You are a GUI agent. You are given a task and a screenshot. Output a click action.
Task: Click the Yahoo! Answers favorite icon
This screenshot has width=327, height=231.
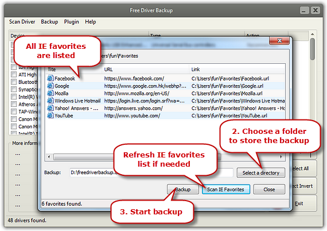(x=50, y=108)
